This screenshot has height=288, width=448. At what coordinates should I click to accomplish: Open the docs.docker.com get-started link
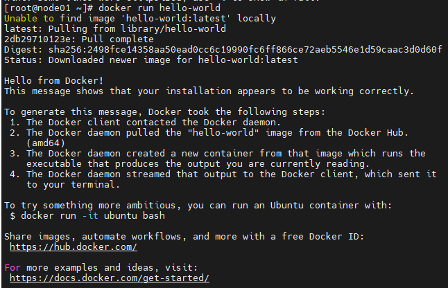(109, 278)
